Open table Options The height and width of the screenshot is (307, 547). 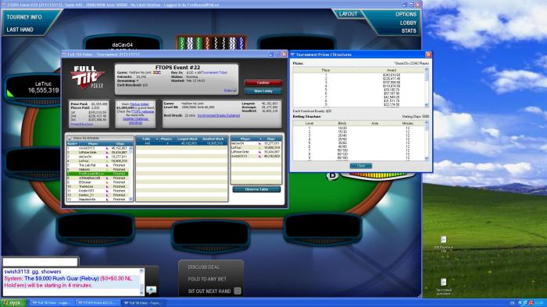[406, 14]
